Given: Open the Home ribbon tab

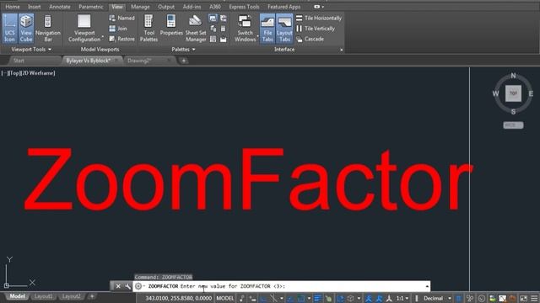Looking at the screenshot, I should point(13,7).
